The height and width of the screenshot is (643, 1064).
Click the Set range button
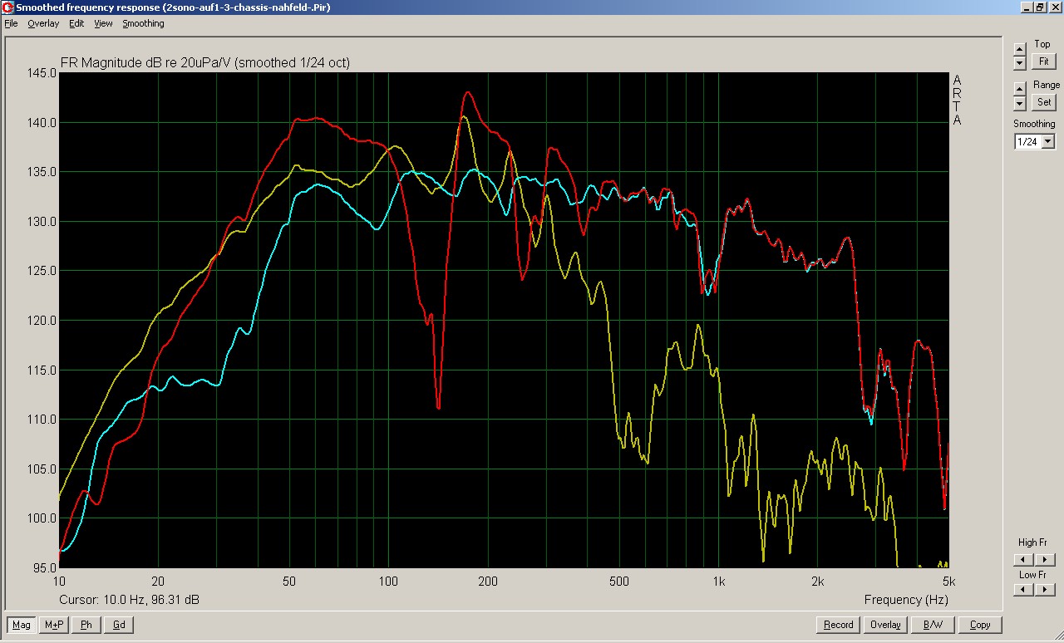pyautogui.click(x=1043, y=102)
